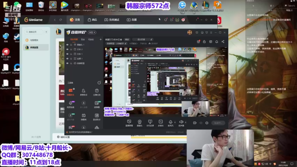
Task: Add a new scene with plus button
Action: pos(101,39)
